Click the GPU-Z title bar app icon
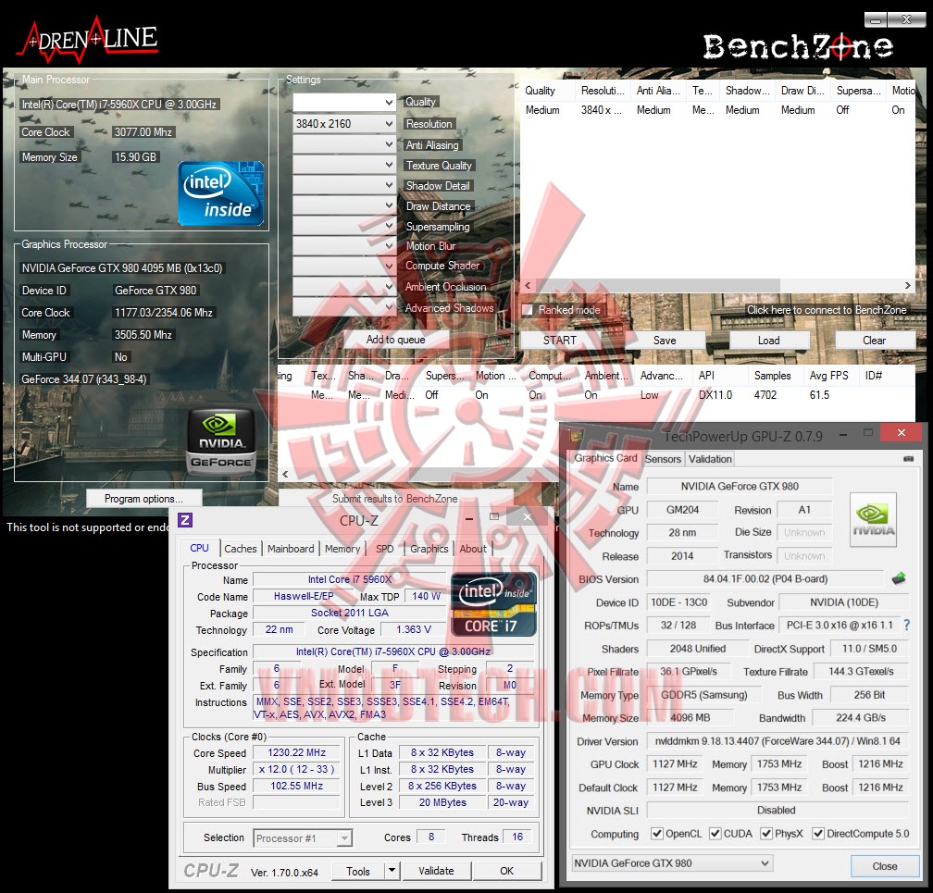 [576, 436]
